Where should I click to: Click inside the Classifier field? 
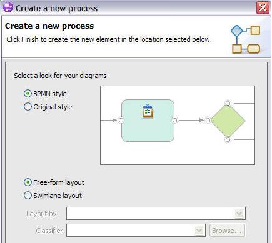[x=136, y=231]
